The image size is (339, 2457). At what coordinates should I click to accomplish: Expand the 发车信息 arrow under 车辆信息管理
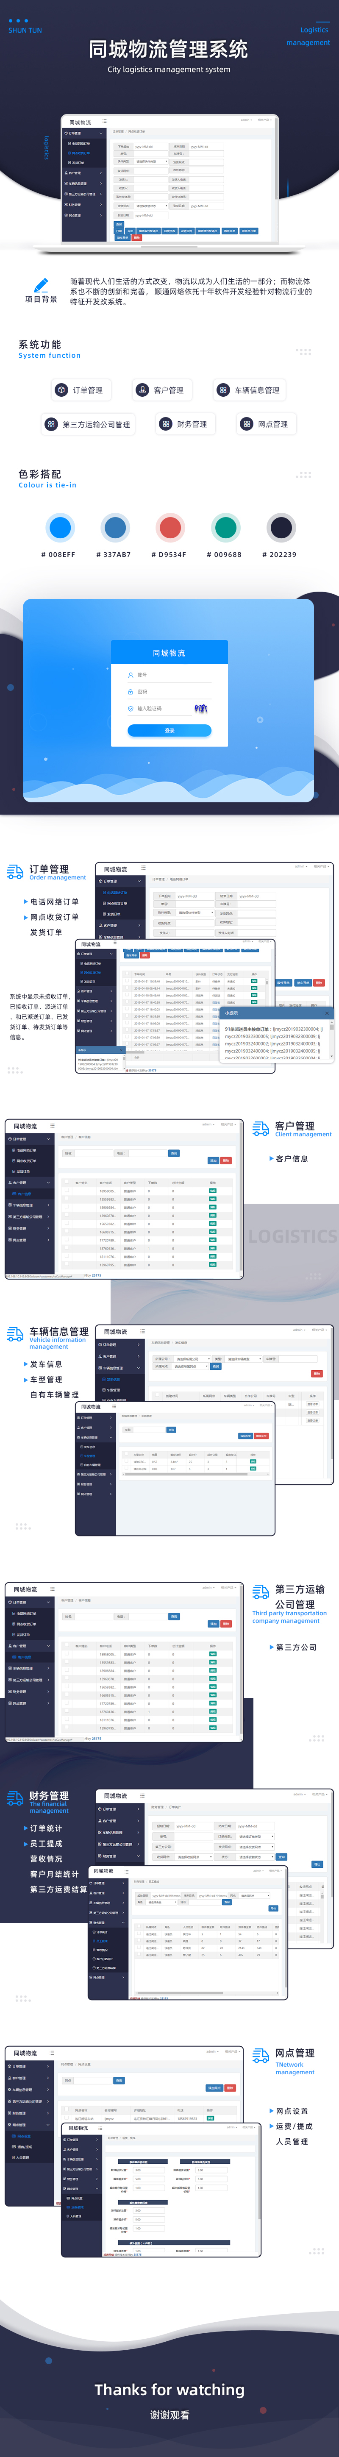(x=25, y=1365)
